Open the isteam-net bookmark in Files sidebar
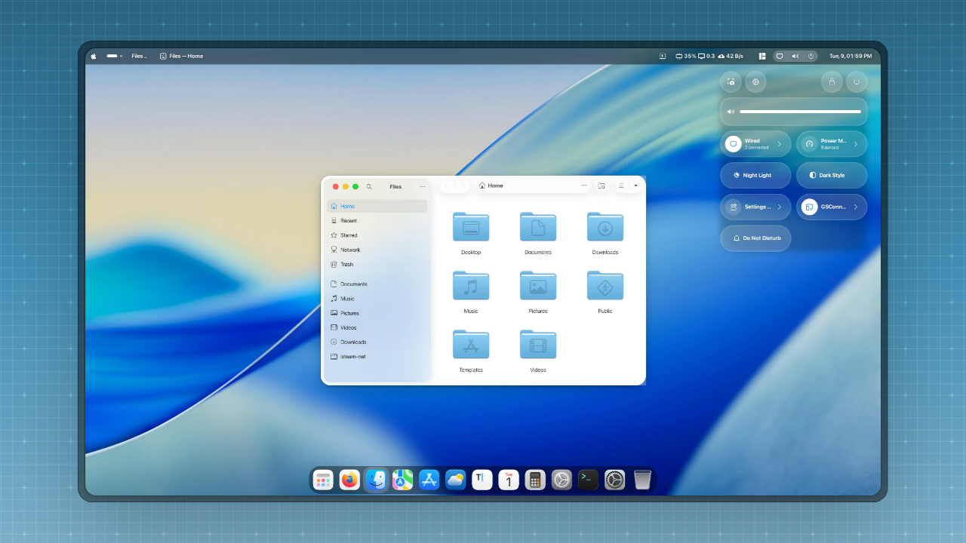 click(377, 357)
